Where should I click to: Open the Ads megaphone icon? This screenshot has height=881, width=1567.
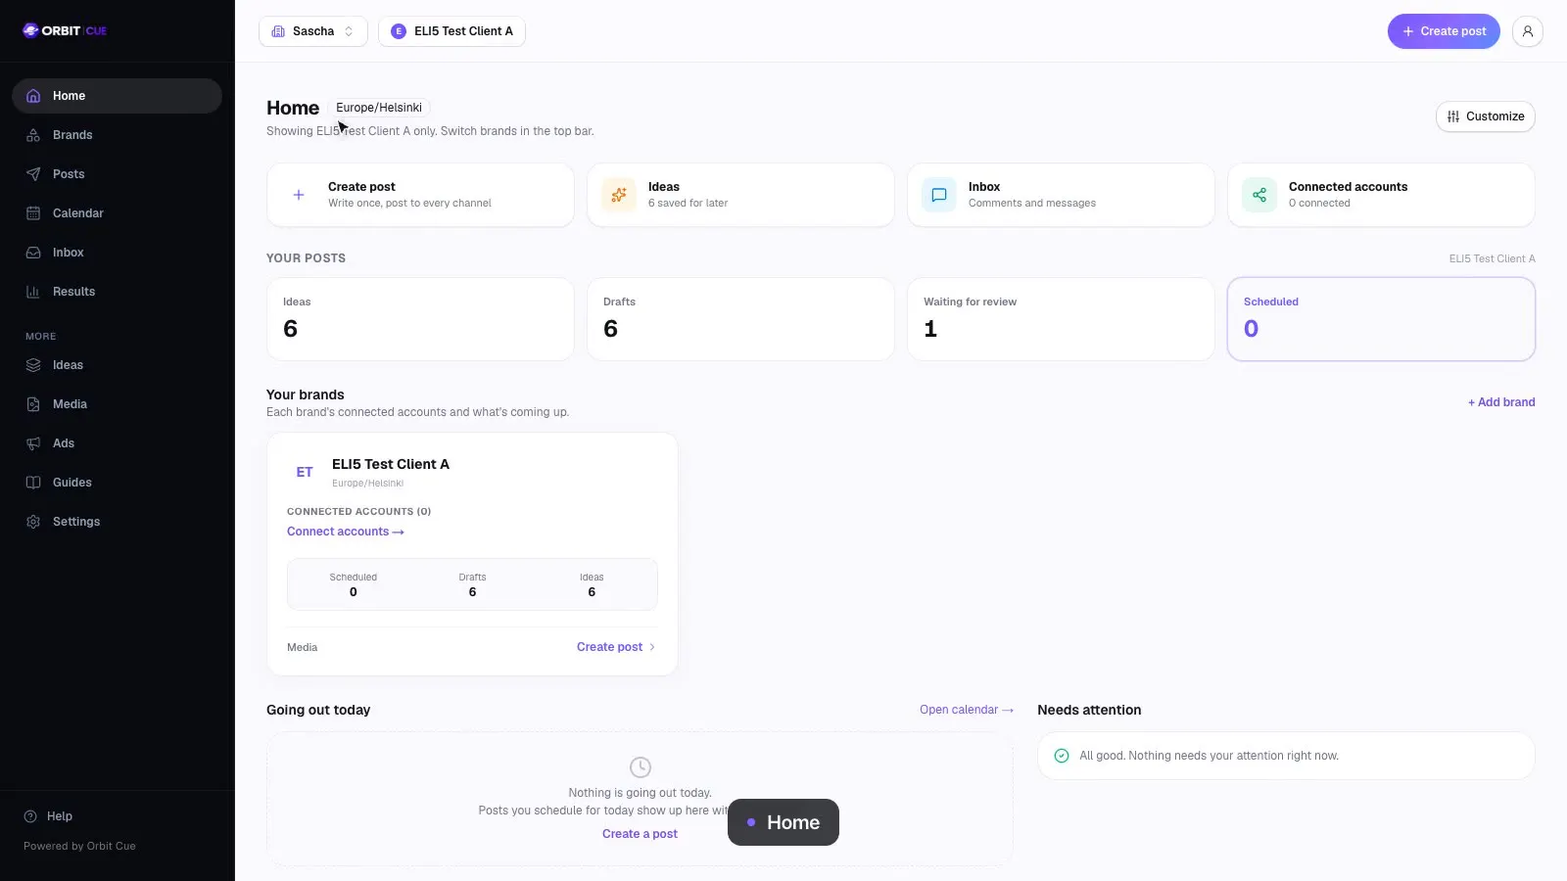[33, 443]
